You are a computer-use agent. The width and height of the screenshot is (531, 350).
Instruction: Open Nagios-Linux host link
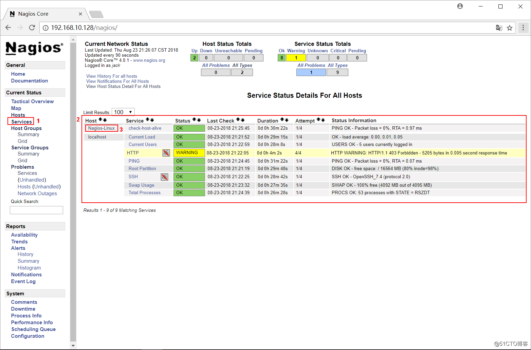point(102,128)
